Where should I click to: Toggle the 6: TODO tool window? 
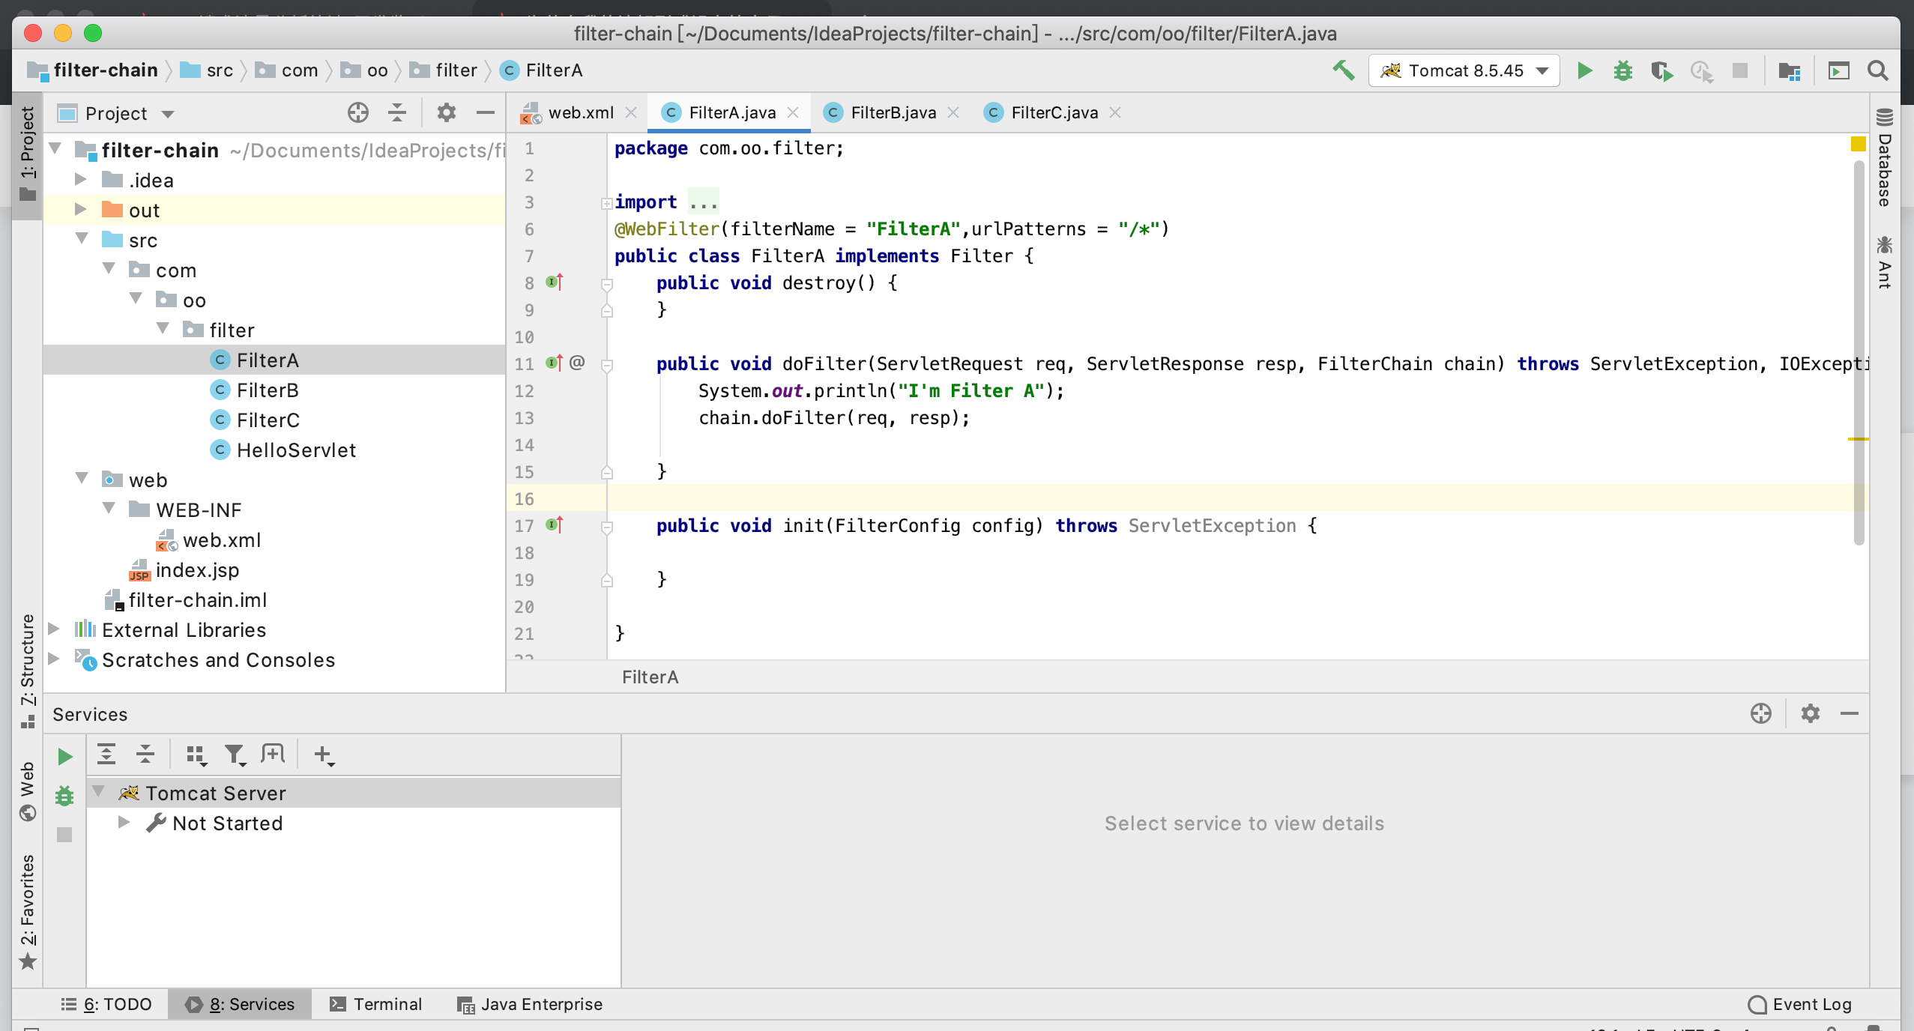(x=107, y=1004)
